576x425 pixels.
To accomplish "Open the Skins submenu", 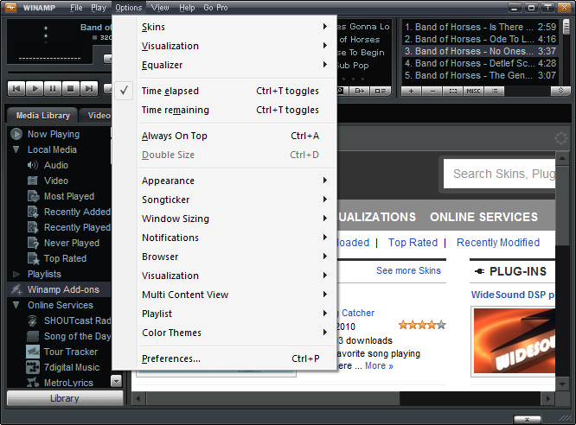I will [224, 27].
